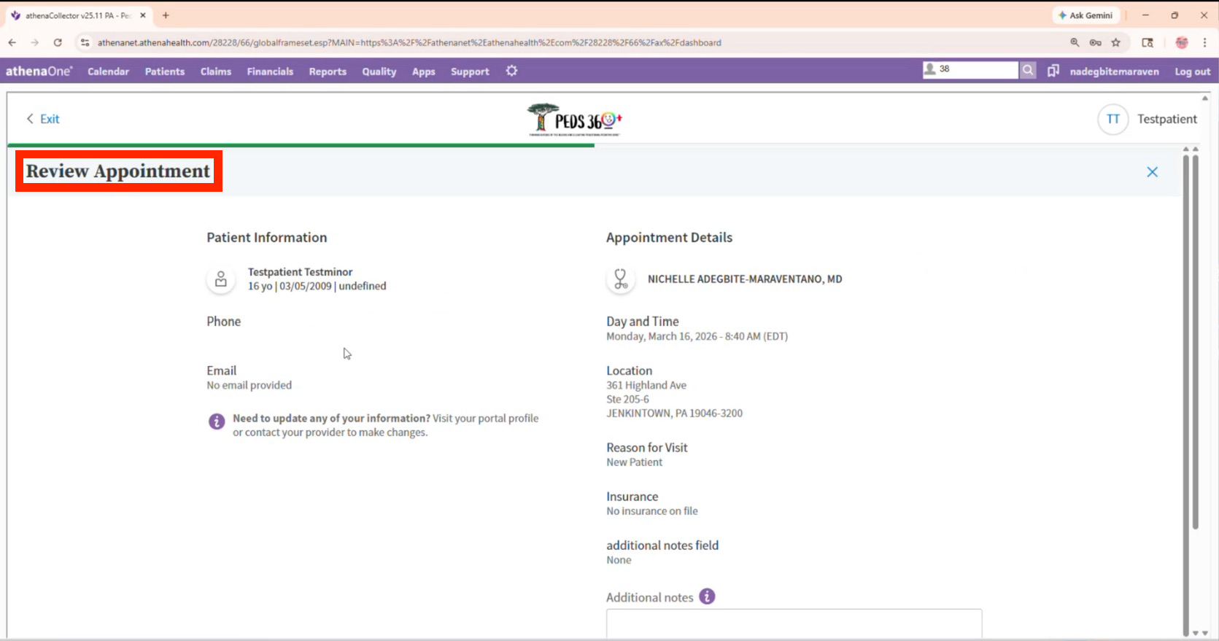
Task: Open the Financials menu
Action: coord(270,71)
